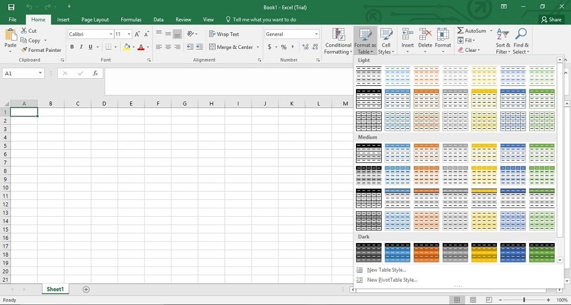Click AutoSum button
The width and height of the screenshot is (571, 305).
[472, 30]
